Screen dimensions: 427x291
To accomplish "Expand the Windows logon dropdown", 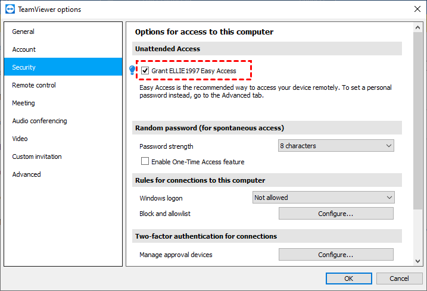I will [323, 198].
